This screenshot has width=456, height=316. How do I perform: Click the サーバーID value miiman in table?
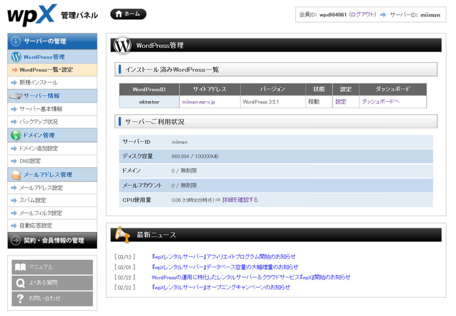point(180,142)
